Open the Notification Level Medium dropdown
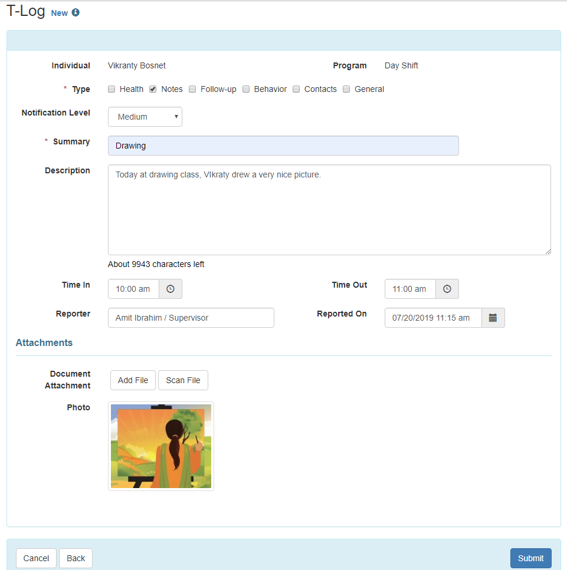Viewport: 567px width, 570px height. [145, 117]
